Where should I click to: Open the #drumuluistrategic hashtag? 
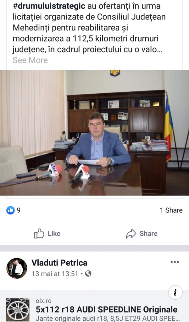tap(49, 6)
